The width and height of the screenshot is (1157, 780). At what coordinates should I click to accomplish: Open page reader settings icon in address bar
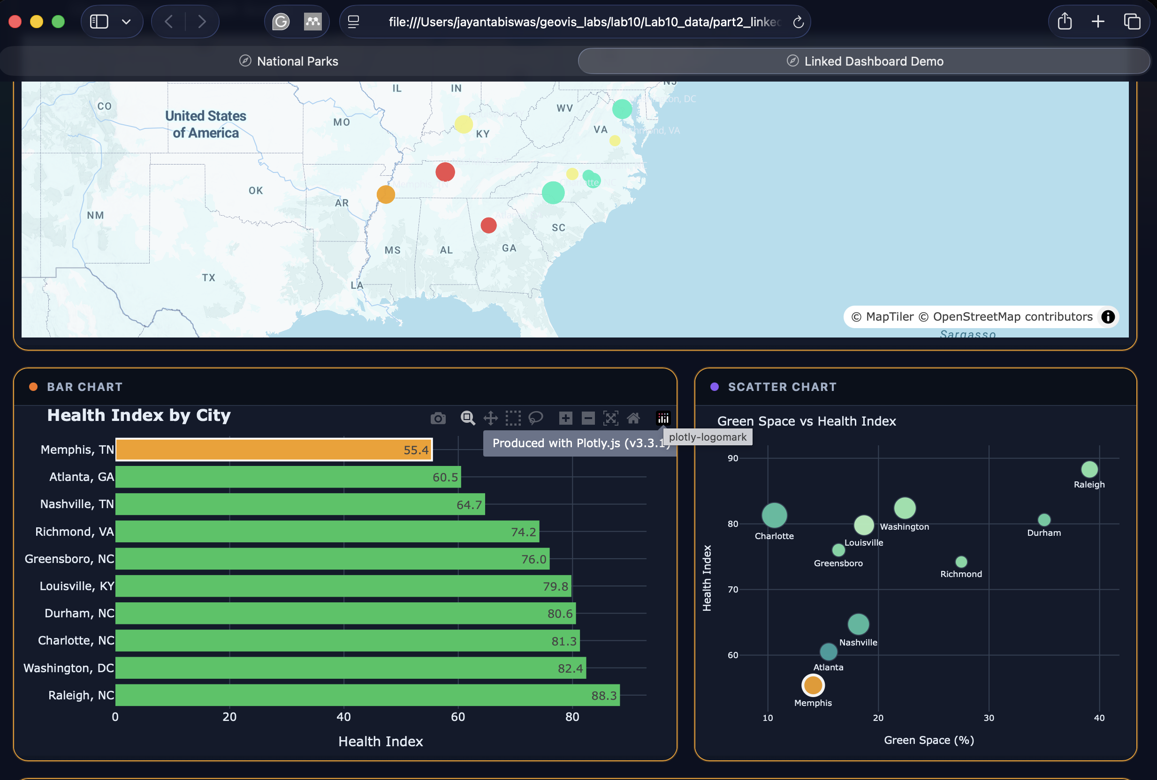point(353,22)
